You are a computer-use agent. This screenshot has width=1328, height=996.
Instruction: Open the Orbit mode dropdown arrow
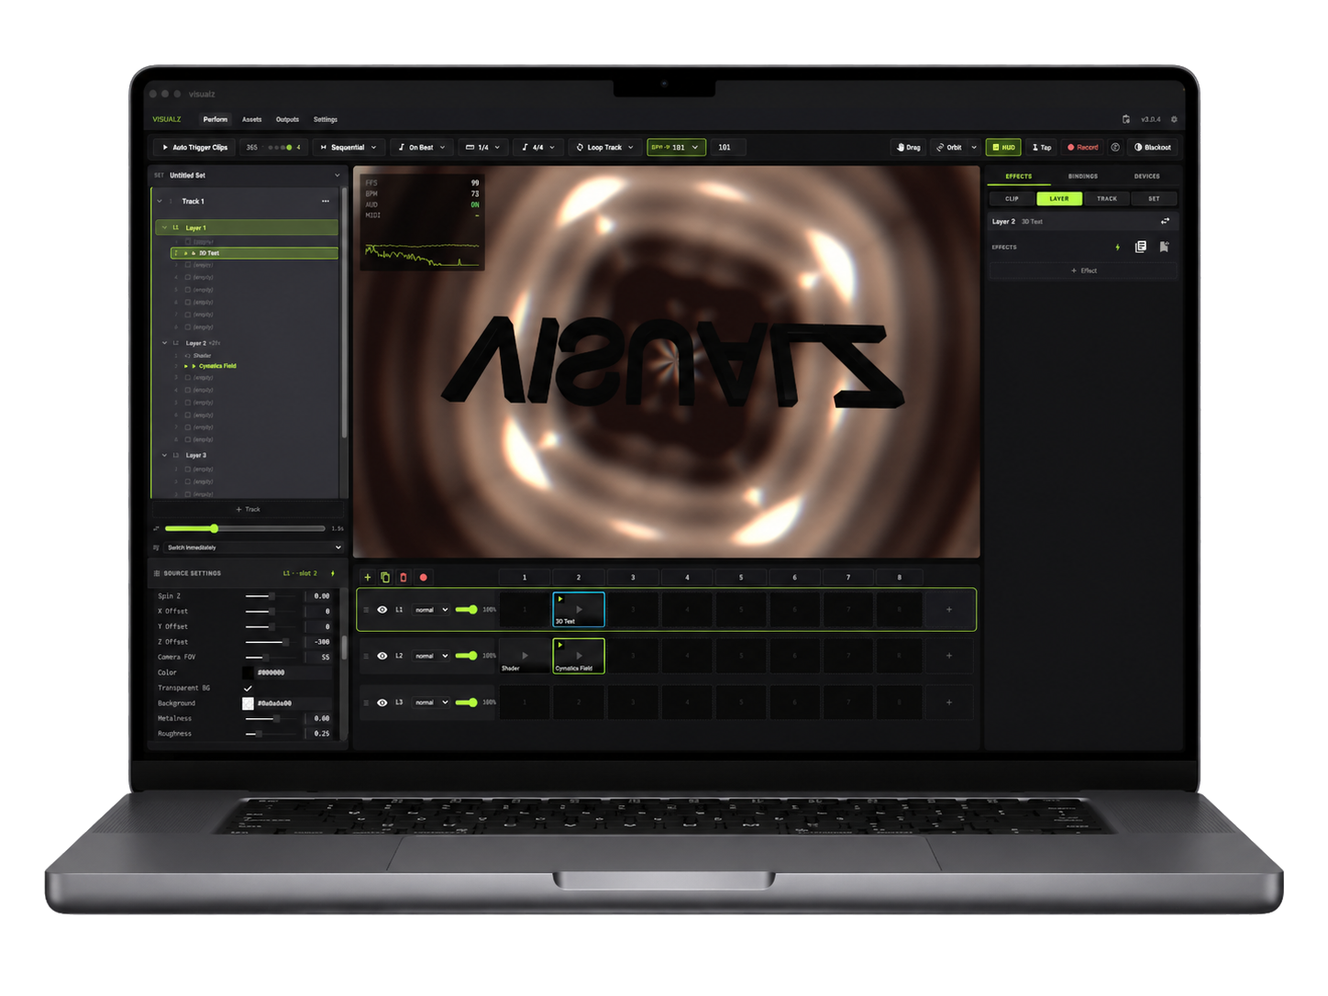974,147
